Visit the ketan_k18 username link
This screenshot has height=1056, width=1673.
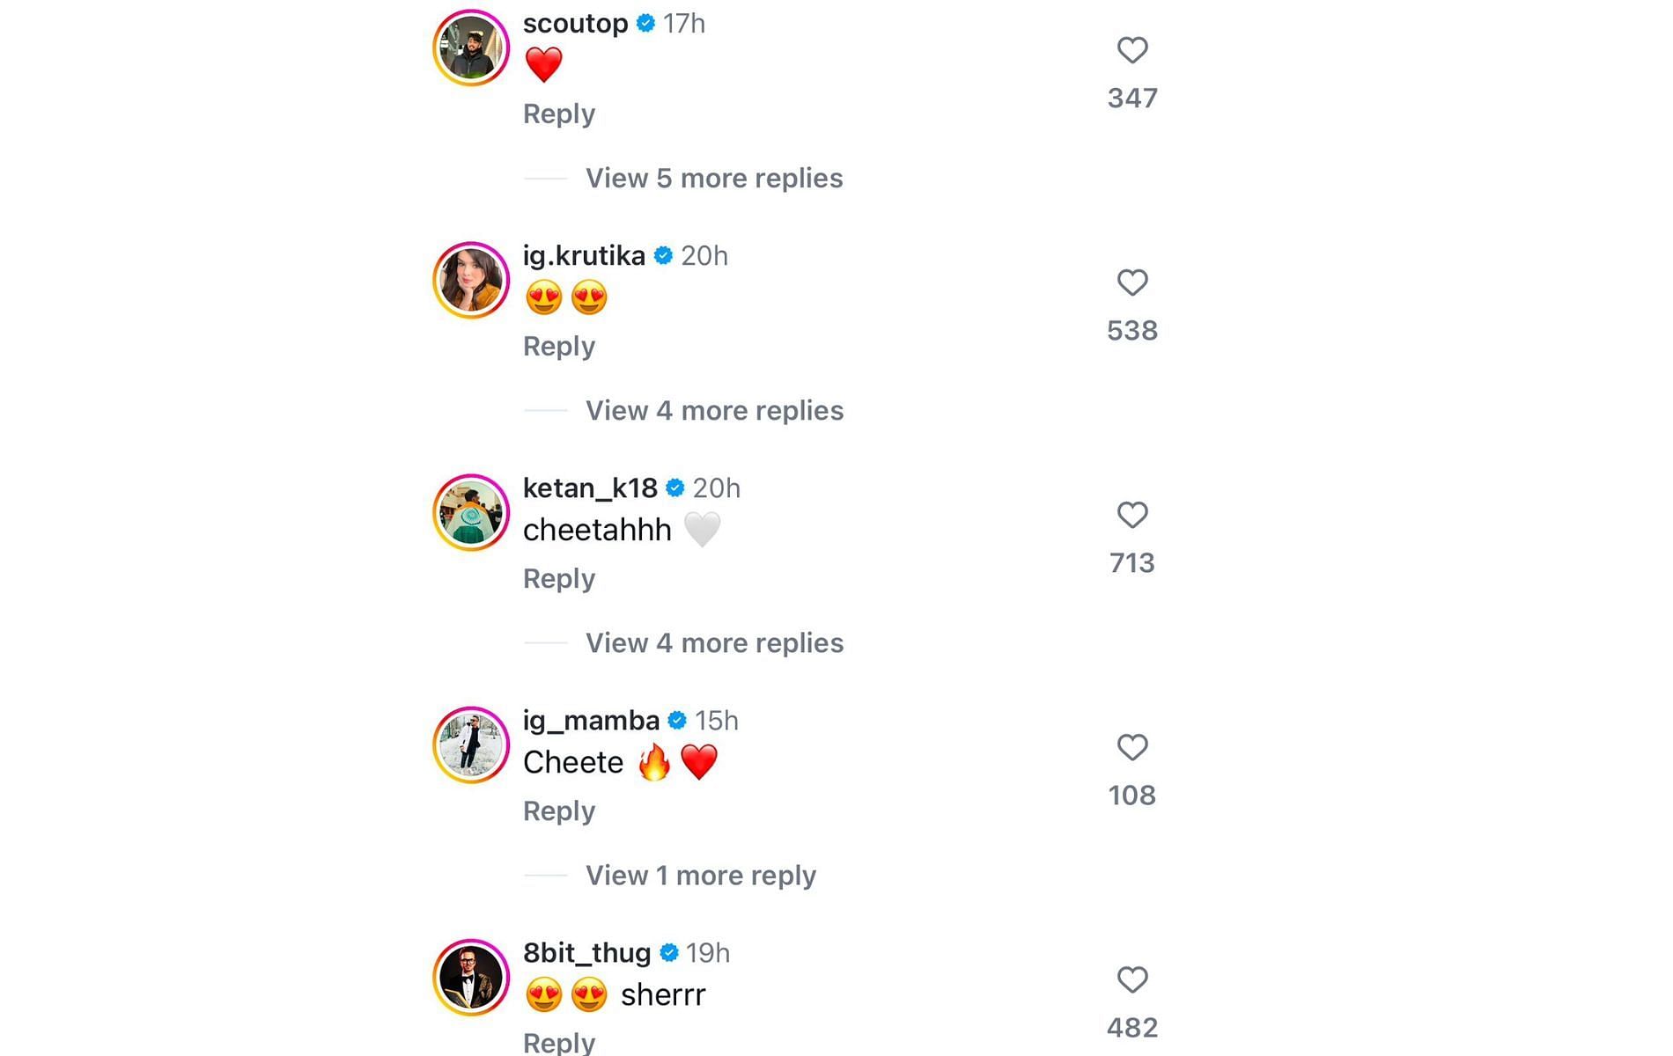pos(590,488)
